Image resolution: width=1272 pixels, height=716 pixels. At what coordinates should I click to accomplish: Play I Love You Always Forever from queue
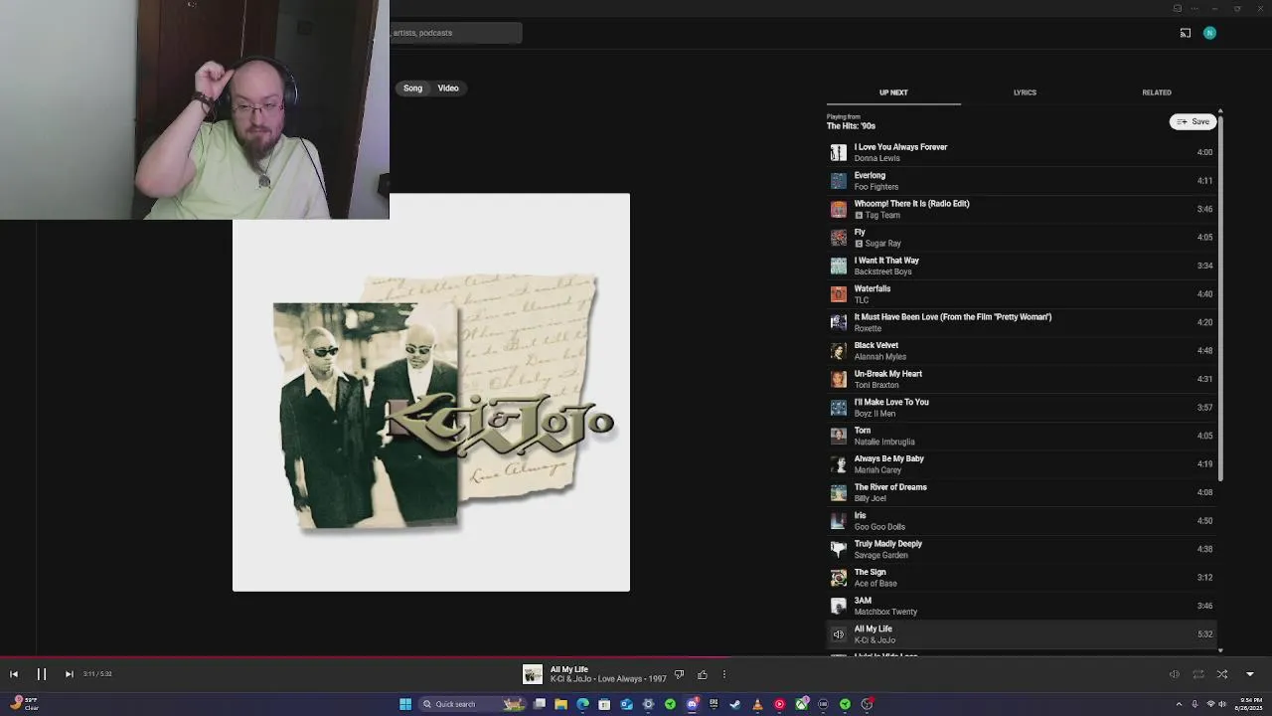pyautogui.click(x=1022, y=152)
